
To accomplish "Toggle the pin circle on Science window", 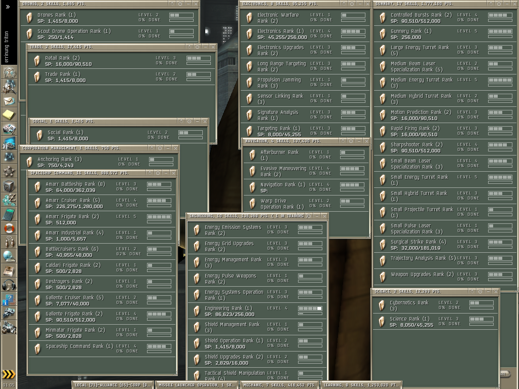I will (x=480, y=291).
